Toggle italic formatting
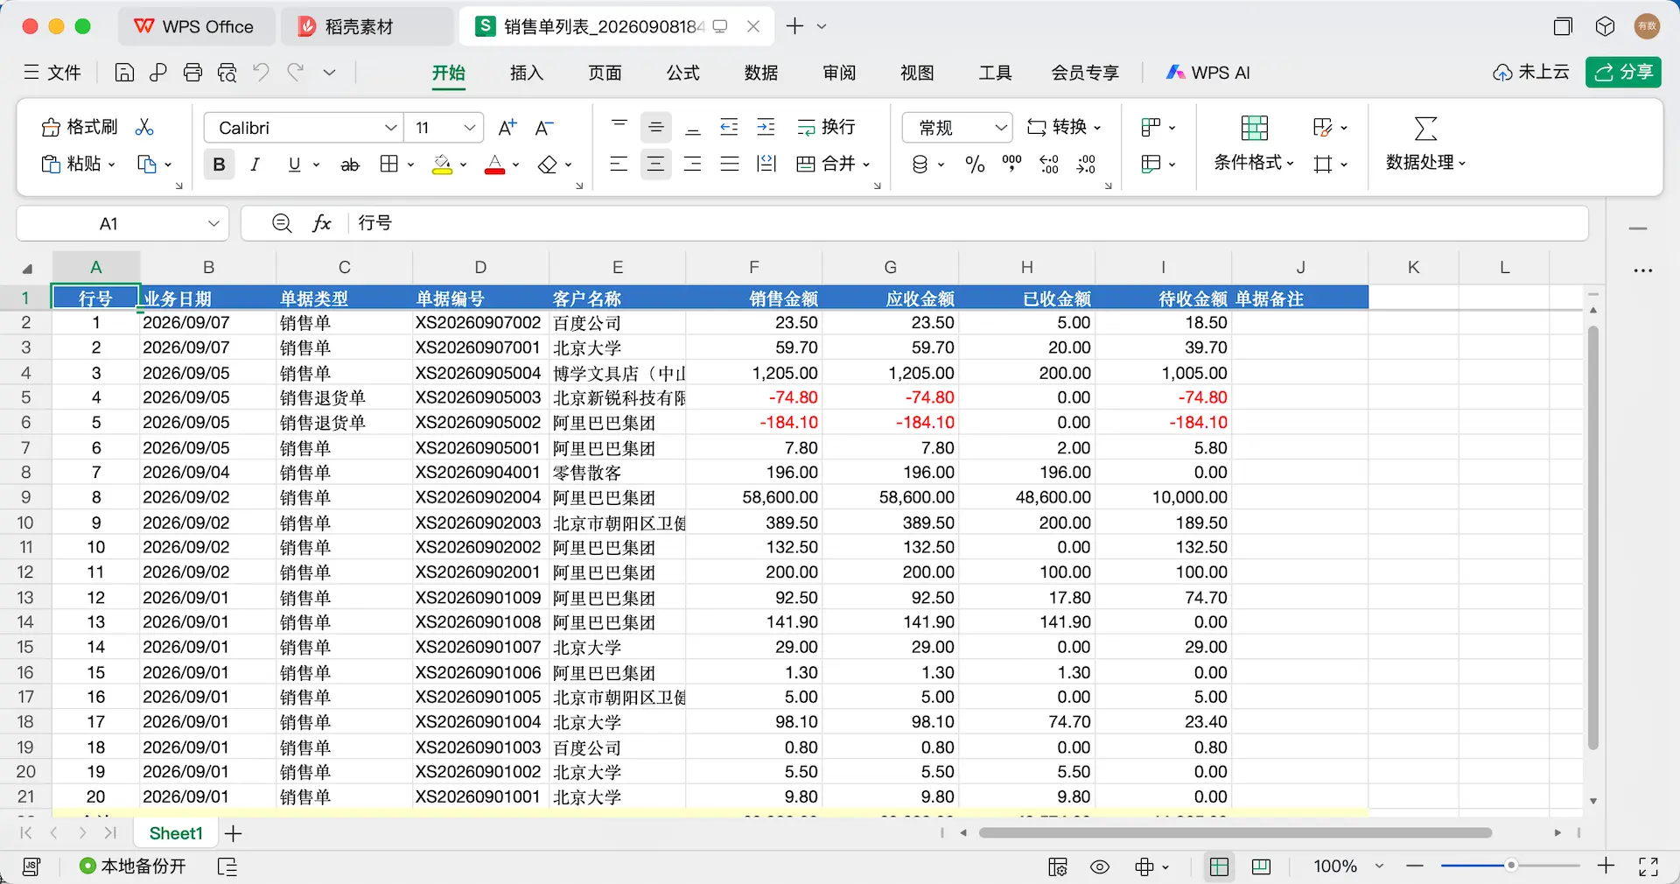This screenshot has height=884, width=1680. (255, 165)
